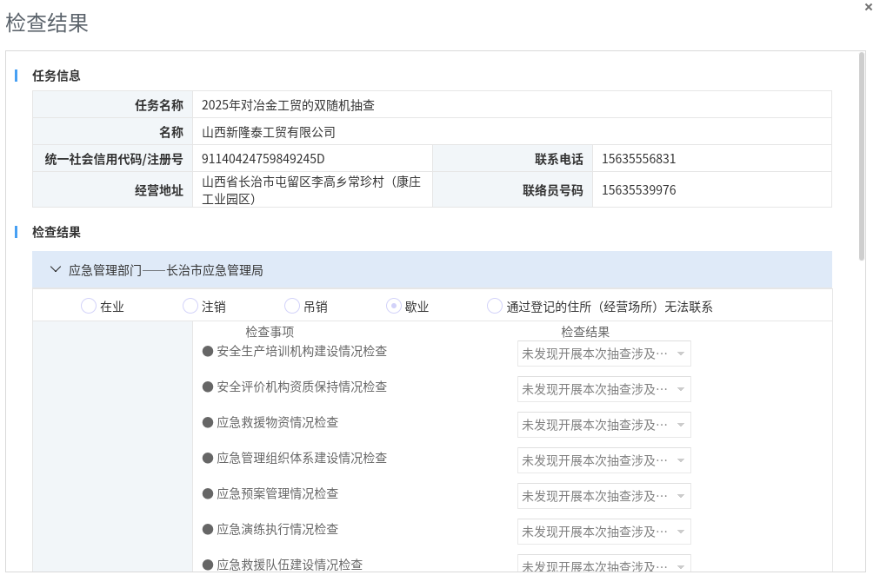Open result dropdown for 应急演练执行情况检查
The image size is (880, 575).
603,532
